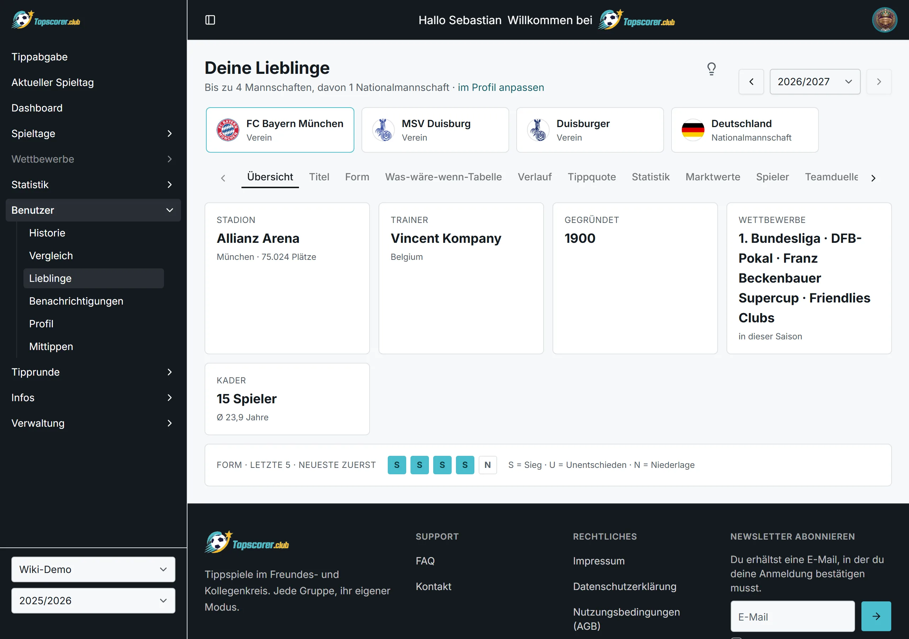Open Historie under Benutzer
This screenshot has height=639, width=909.
[93, 233]
